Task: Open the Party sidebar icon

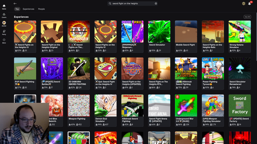Action: click(4, 32)
